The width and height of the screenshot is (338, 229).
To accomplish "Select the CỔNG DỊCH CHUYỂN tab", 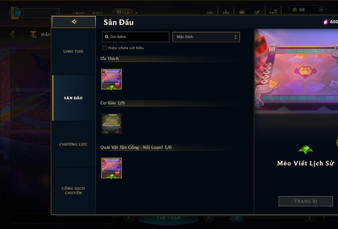I will [x=73, y=191].
